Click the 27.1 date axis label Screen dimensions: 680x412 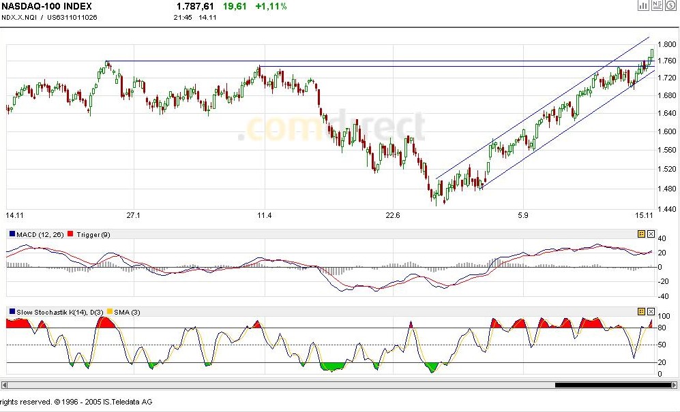[x=133, y=215]
